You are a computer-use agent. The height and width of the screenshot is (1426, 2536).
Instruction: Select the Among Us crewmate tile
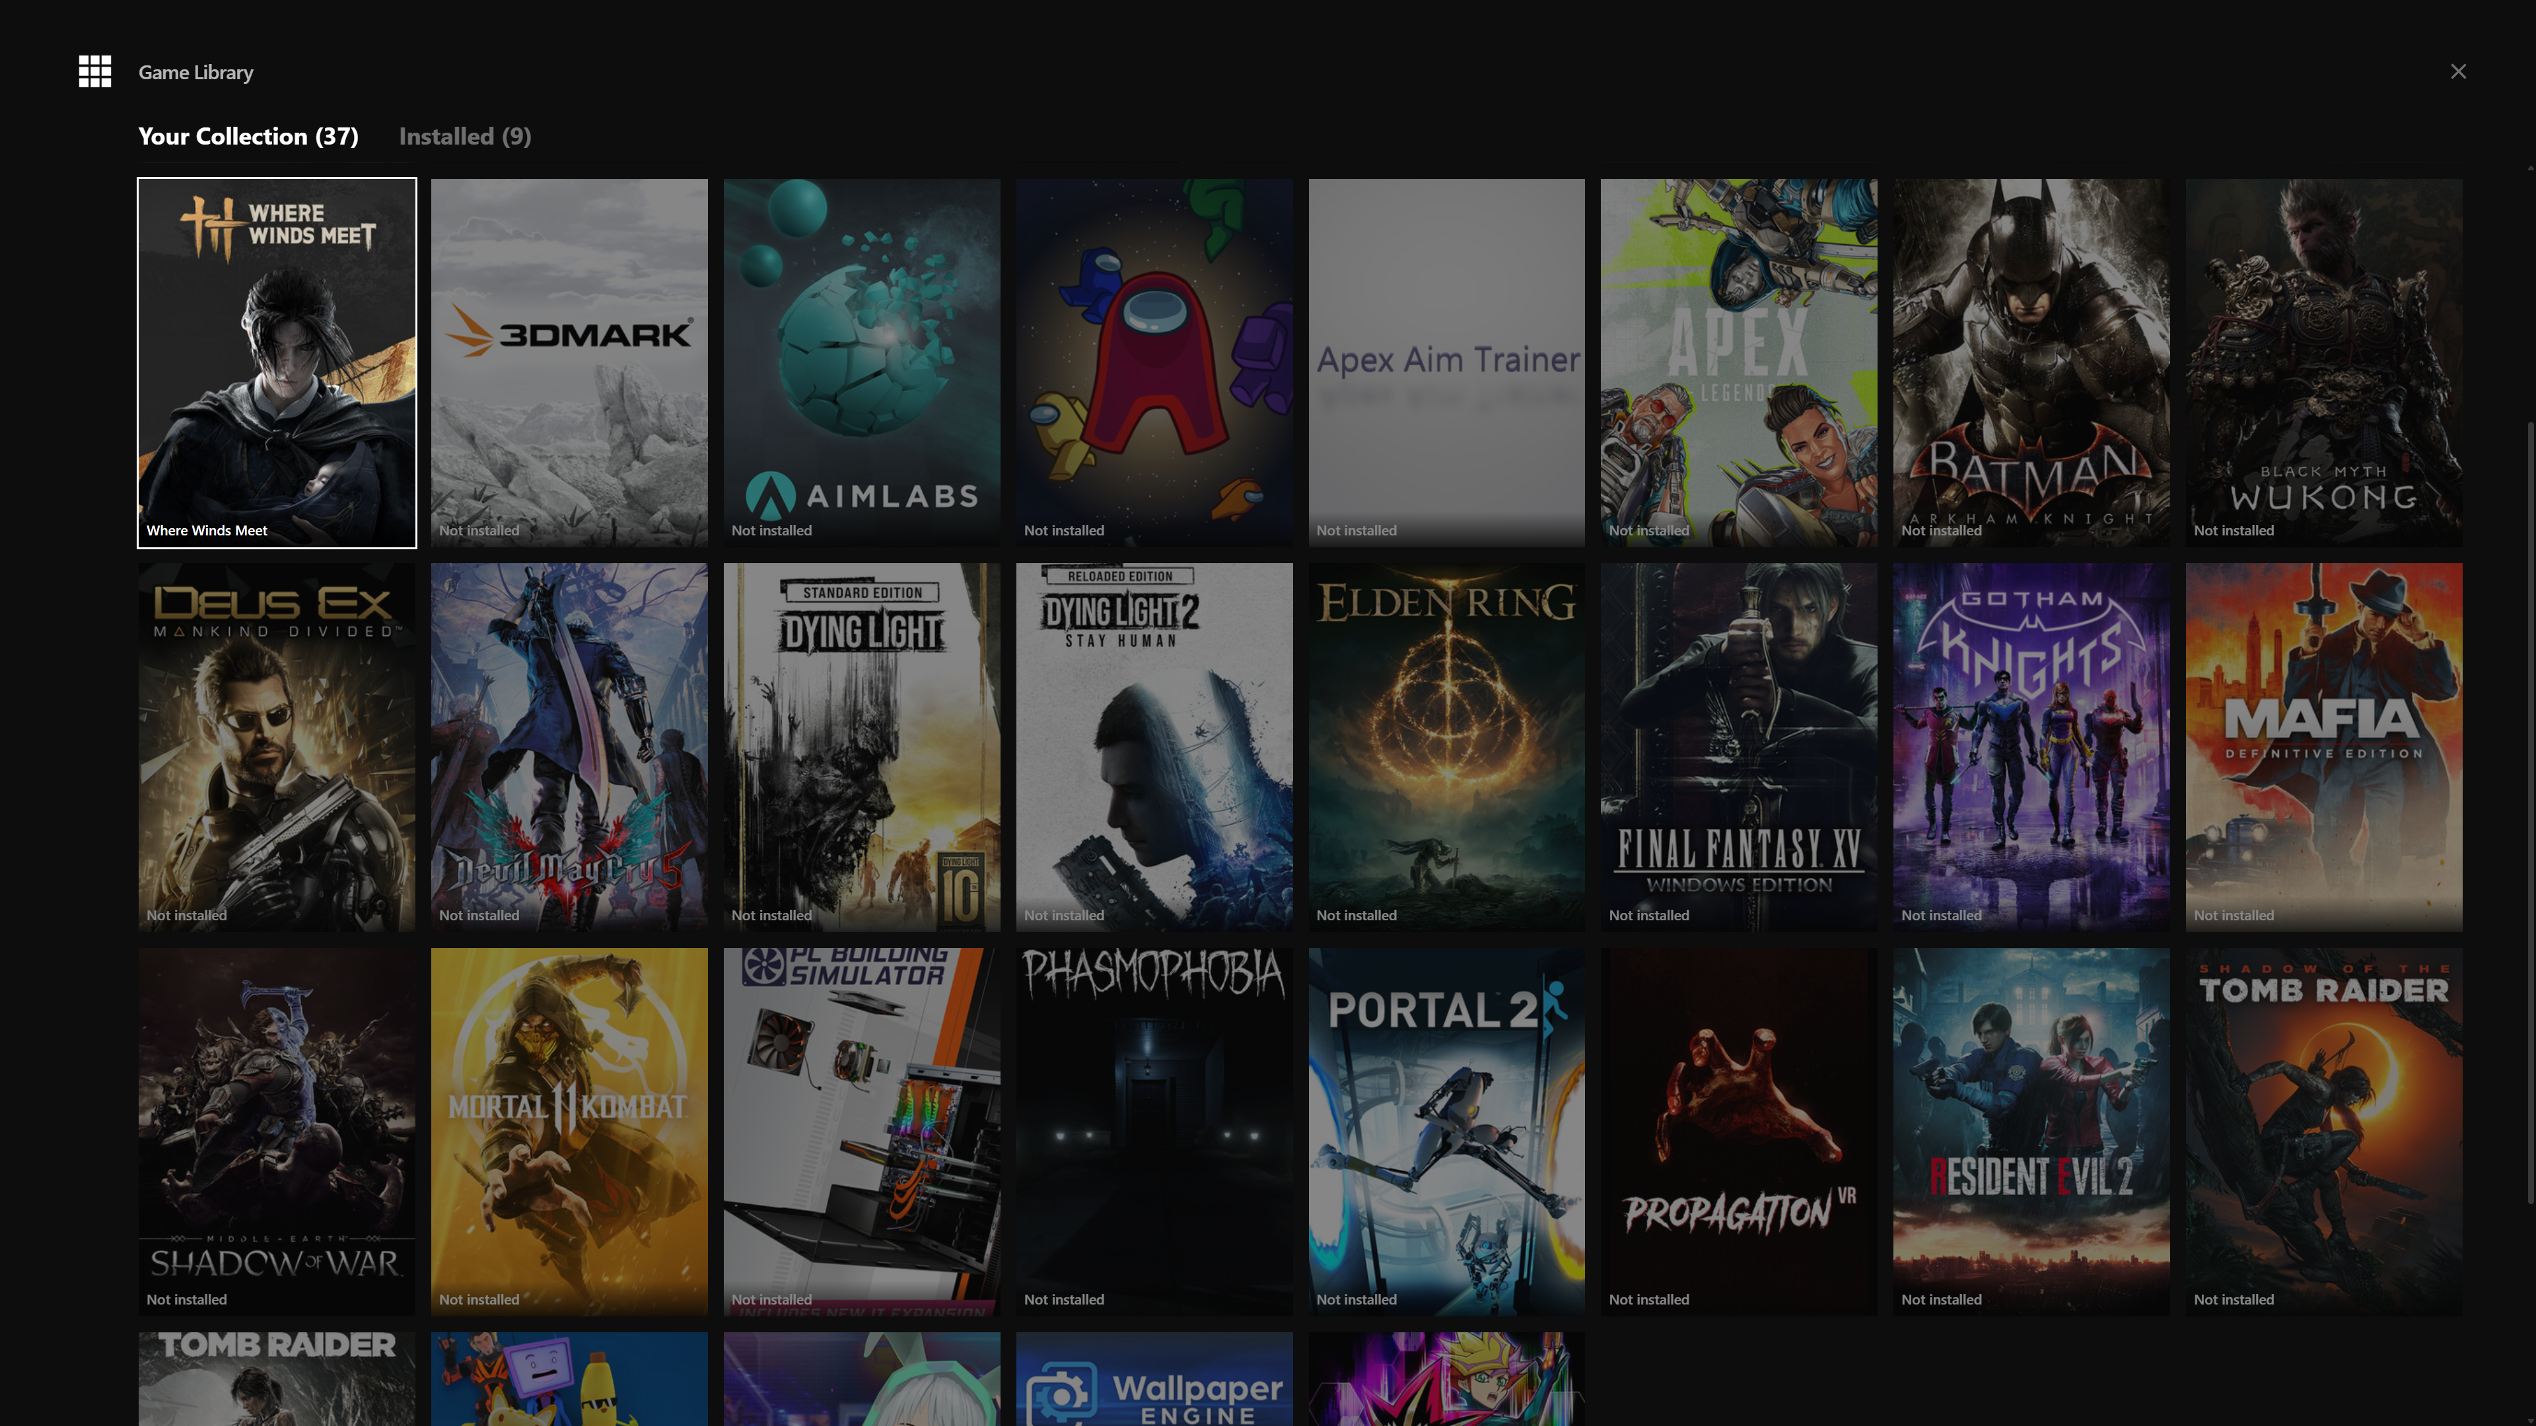(x=1154, y=362)
